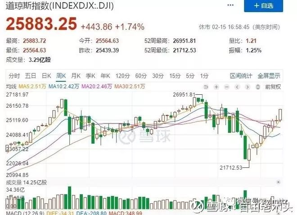The height and width of the screenshot is (215, 297).
Task: Click the 振幅 1.25% value
Action: click(253, 50)
